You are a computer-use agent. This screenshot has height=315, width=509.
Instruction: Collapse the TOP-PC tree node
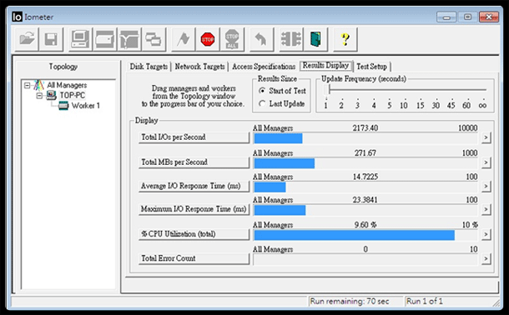pyautogui.click(x=39, y=96)
